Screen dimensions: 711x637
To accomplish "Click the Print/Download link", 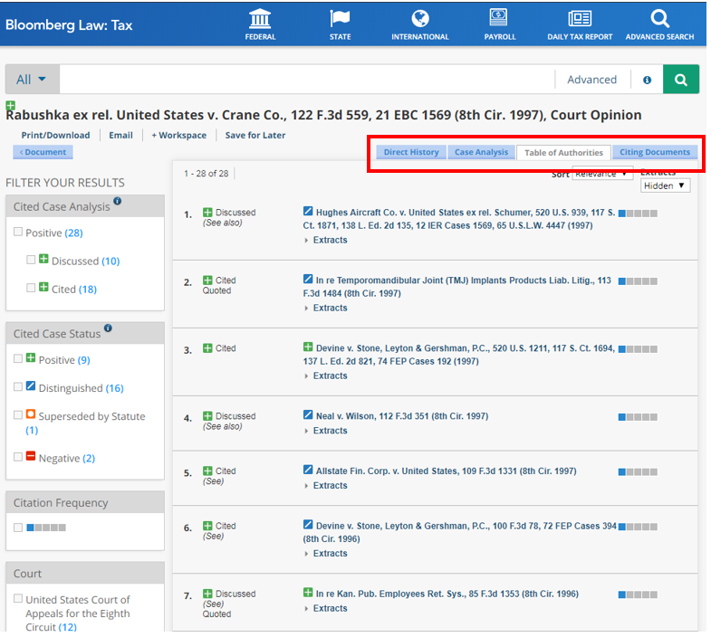I will tap(55, 136).
